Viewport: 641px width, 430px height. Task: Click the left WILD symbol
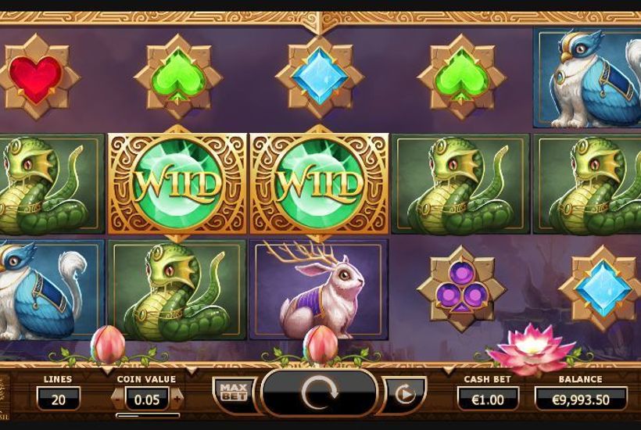177,184
